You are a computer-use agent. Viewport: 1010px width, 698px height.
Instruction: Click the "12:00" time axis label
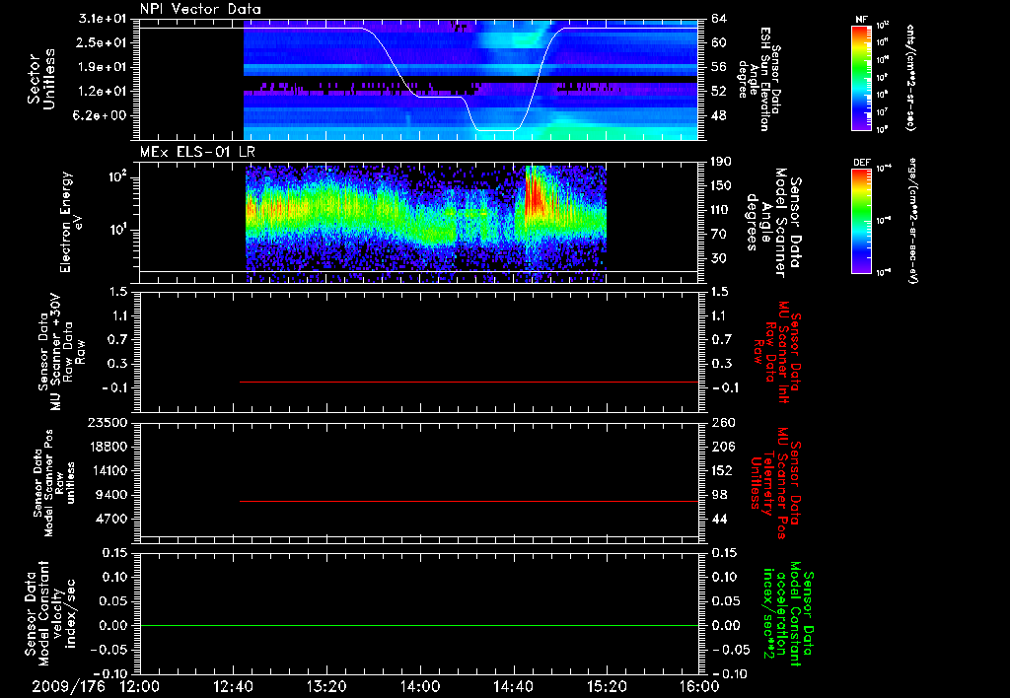tap(140, 686)
